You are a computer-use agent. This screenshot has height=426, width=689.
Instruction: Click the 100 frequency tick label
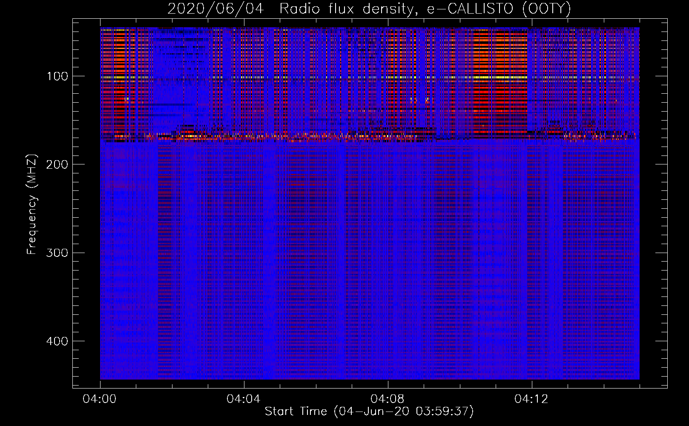(x=57, y=77)
